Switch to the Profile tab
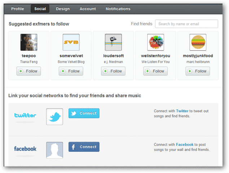The width and height of the screenshot is (229, 173). (18, 9)
